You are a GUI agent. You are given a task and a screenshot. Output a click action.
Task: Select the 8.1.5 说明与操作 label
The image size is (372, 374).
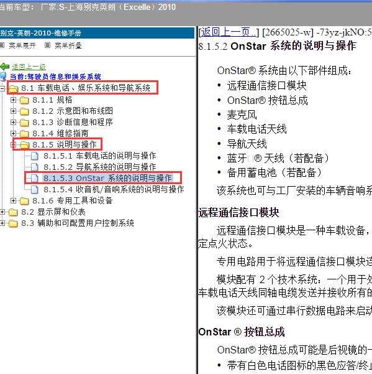point(65,144)
